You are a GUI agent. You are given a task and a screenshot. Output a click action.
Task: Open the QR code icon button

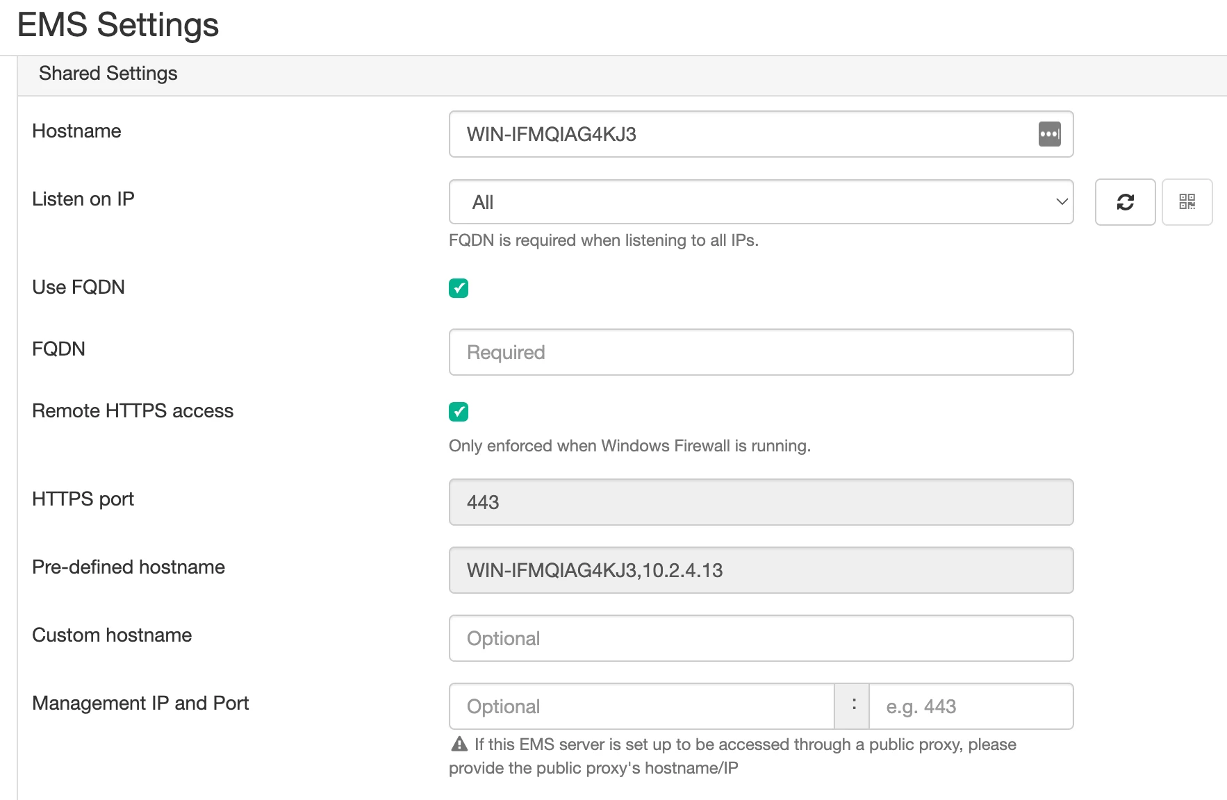(1187, 202)
